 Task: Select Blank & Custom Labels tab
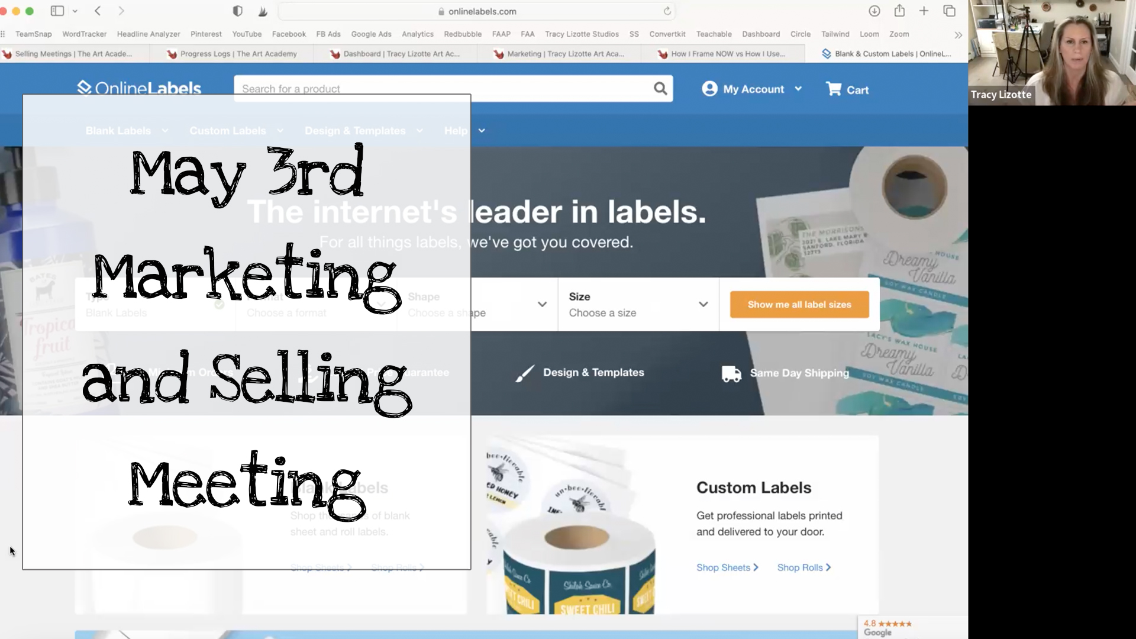pos(886,54)
